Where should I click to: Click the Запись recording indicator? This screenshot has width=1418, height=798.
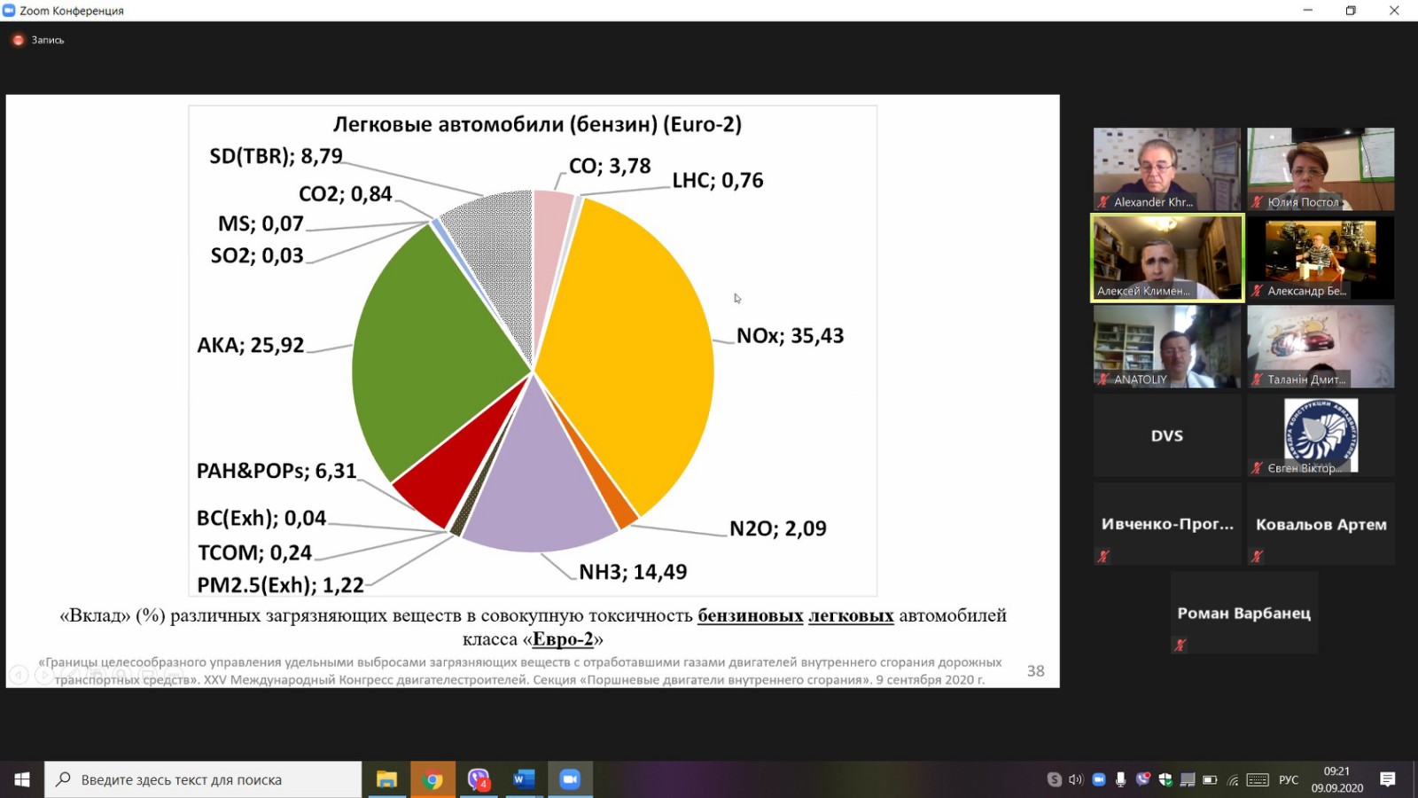tap(35, 40)
